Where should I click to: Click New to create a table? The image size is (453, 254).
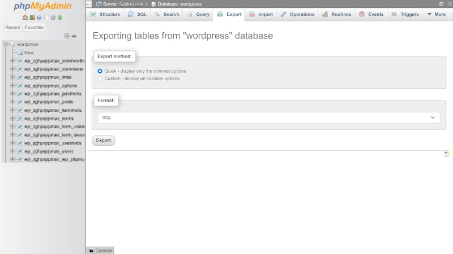pos(29,52)
